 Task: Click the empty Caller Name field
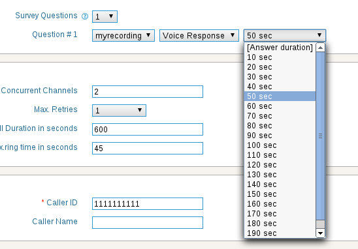click(148, 222)
